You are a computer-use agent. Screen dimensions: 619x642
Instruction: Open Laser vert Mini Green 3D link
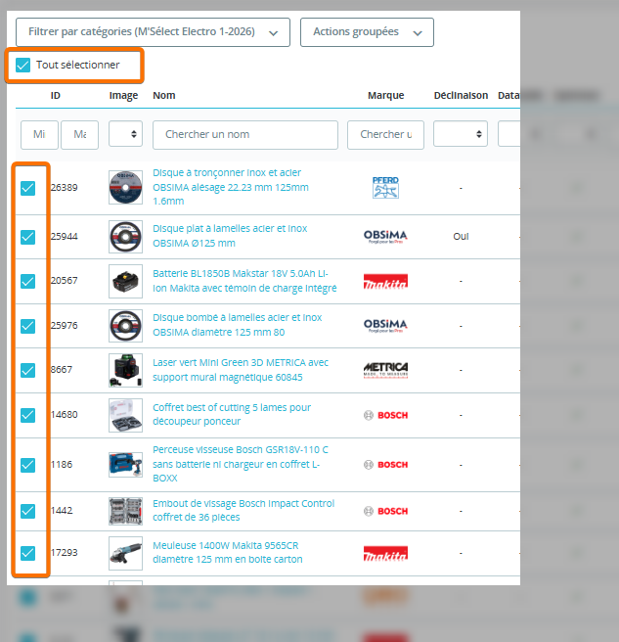(241, 370)
